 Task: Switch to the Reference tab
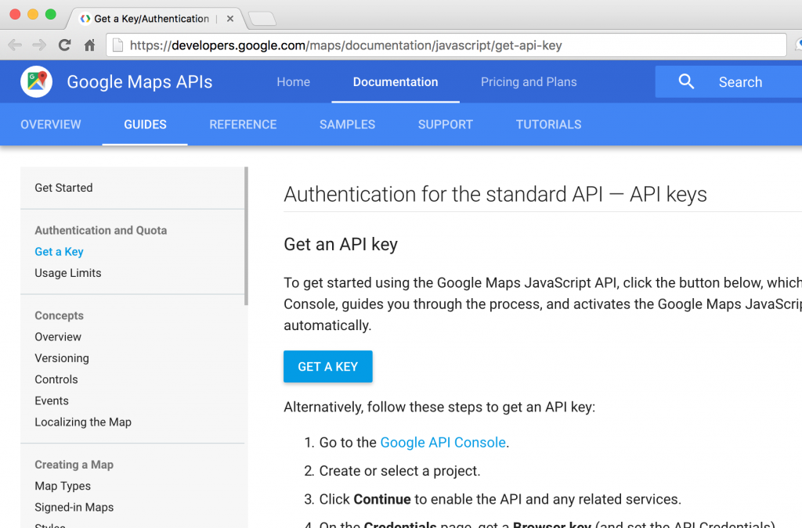(243, 124)
